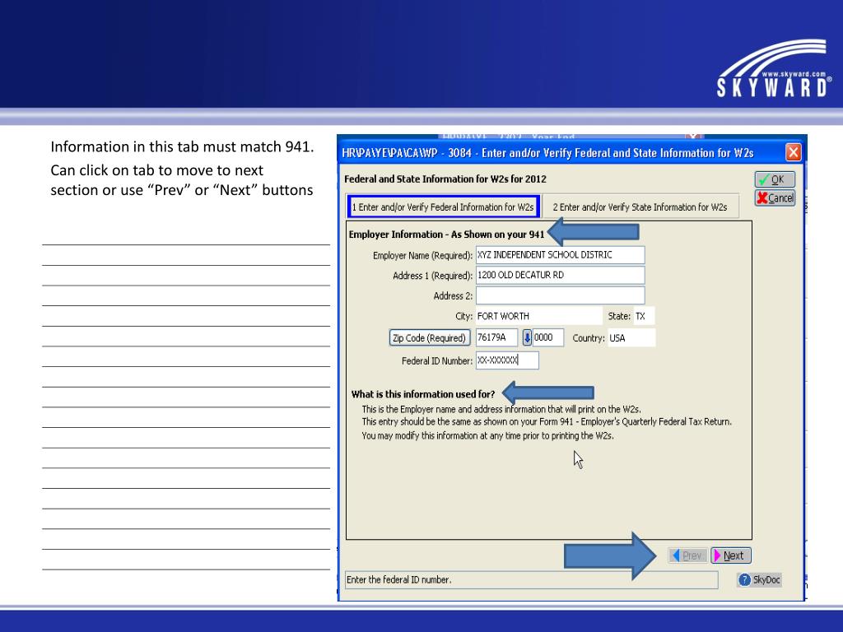Click the zip code field 76179A
Viewport: 843px width, 632px height.
tap(496, 337)
